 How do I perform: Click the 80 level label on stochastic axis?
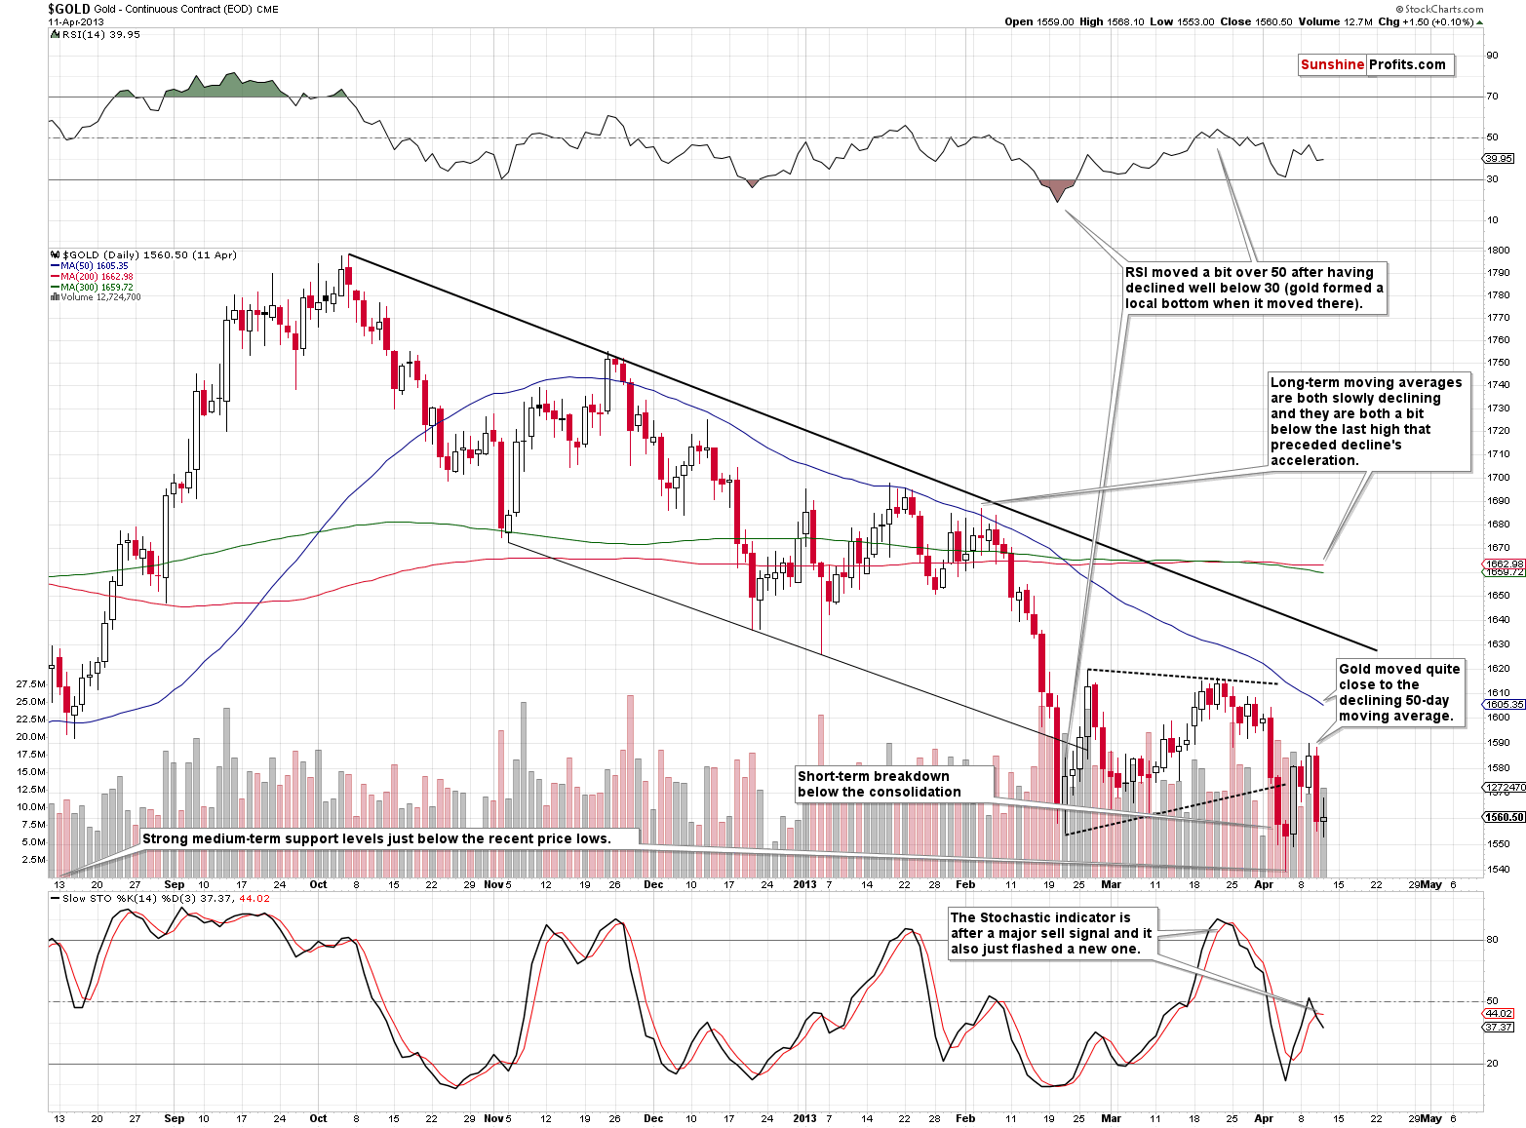pyautogui.click(x=1492, y=940)
